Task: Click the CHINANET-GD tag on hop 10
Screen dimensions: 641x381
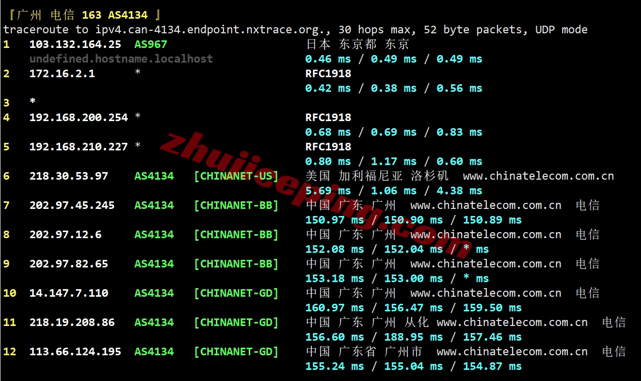Action: click(236, 293)
